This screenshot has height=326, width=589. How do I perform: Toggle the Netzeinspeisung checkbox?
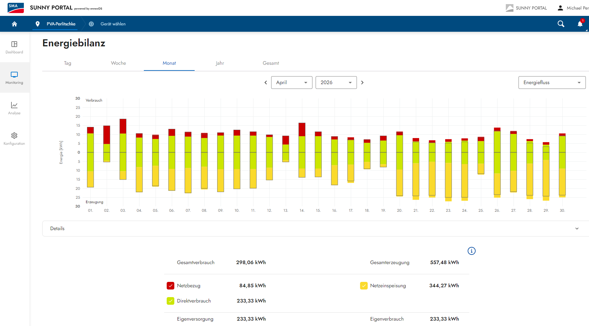click(364, 286)
